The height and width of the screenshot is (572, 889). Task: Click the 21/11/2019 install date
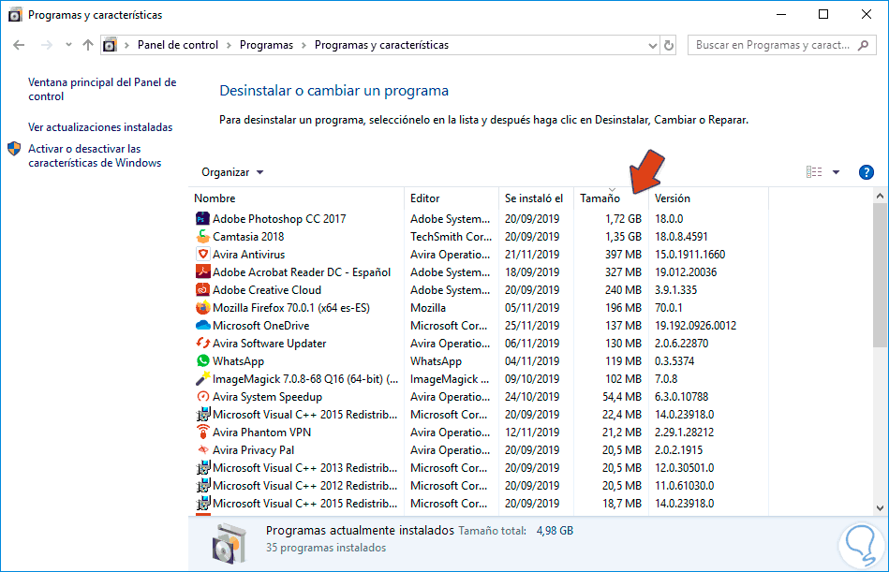[532, 255]
